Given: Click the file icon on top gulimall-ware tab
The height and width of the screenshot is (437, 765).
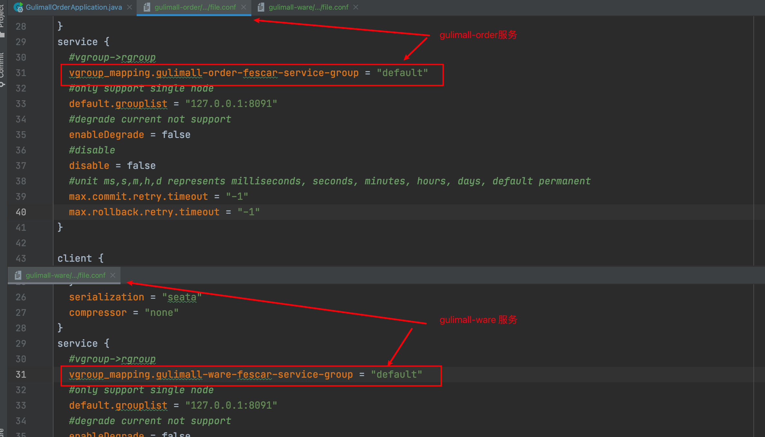Looking at the screenshot, I should tap(261, 7).
